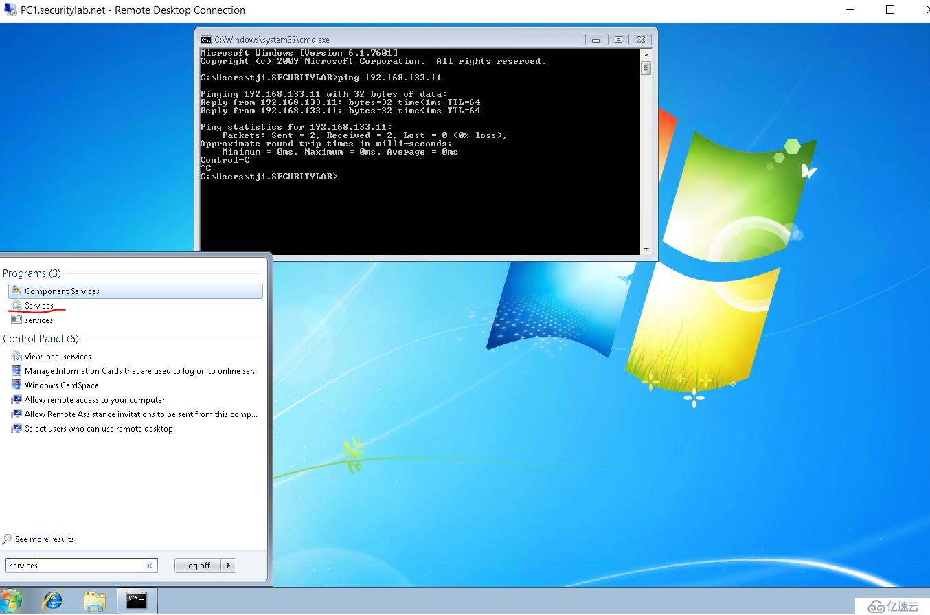Viewport: 930px width, 615px height.
Task: Click the ping 192.168.133.11 command line
Action: (321, 78)
